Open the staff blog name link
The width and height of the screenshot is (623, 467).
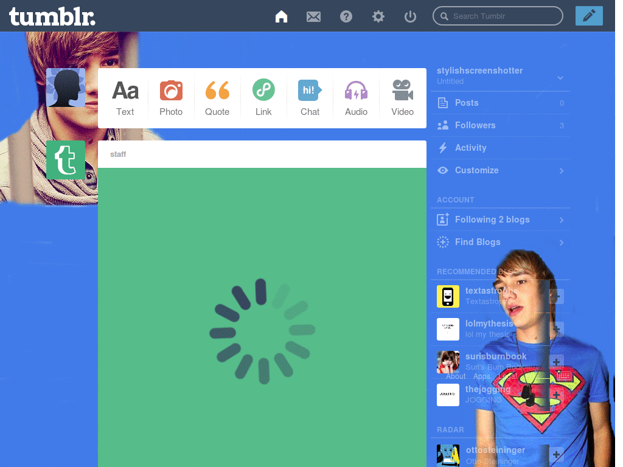coord(118,154)
